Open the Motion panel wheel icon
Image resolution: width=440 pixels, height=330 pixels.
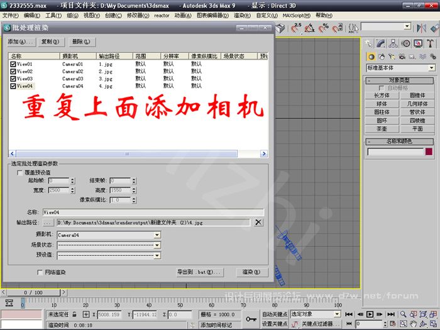[405, 43]
